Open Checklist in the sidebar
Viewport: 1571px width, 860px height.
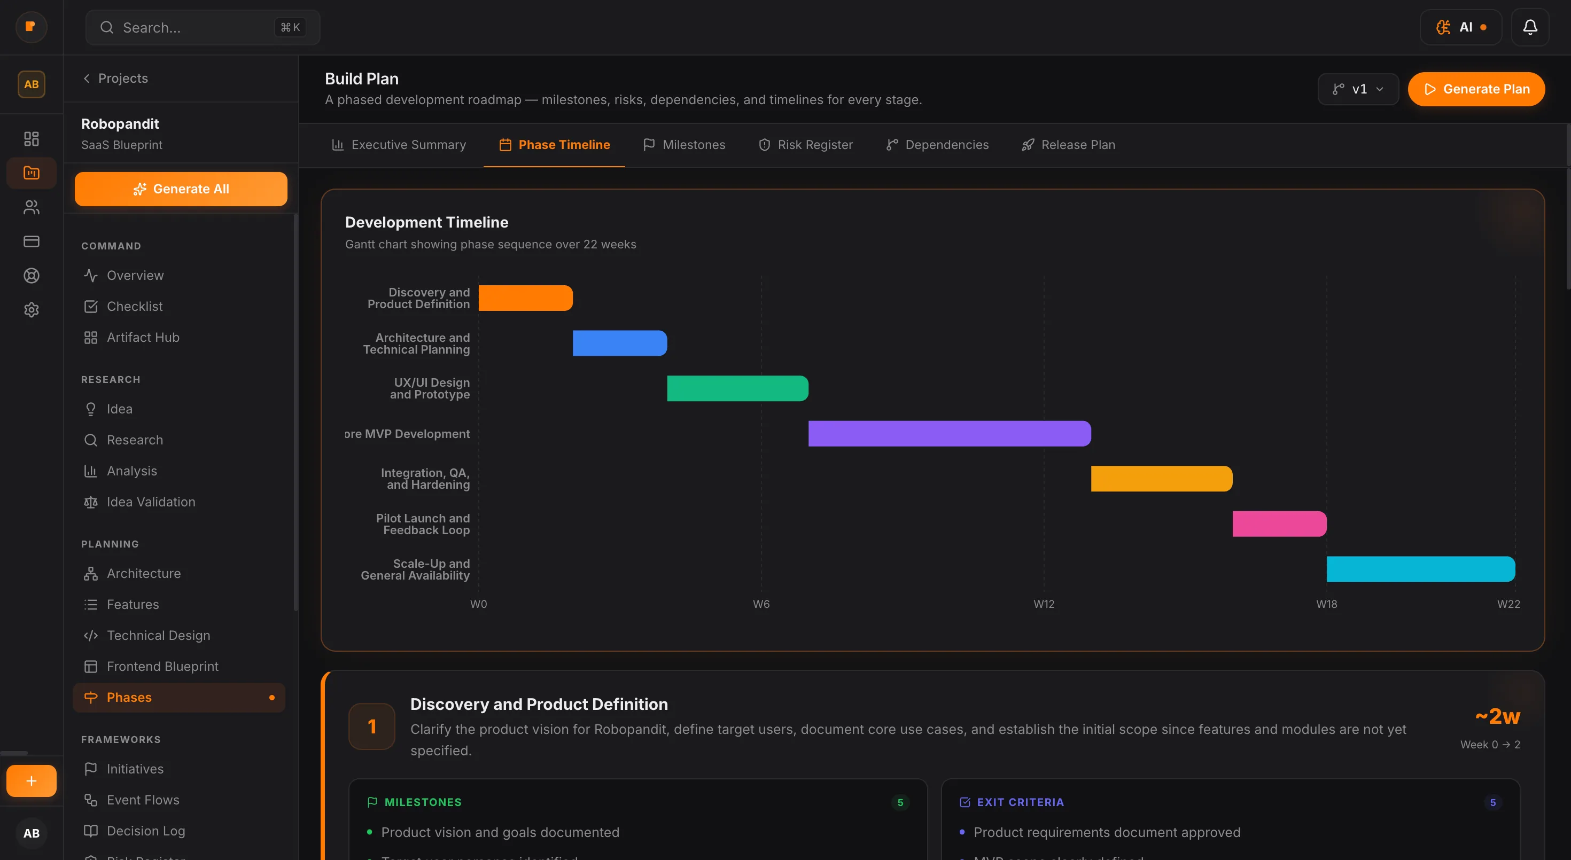[178, 306]
